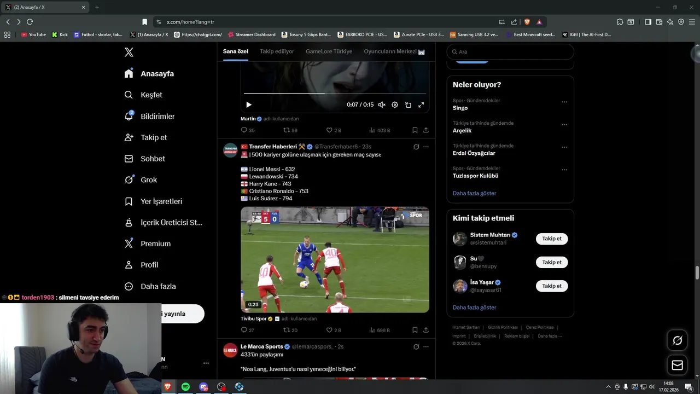700x394 pixels.
Task: Play the Martin video
Action: pos(249,105)
